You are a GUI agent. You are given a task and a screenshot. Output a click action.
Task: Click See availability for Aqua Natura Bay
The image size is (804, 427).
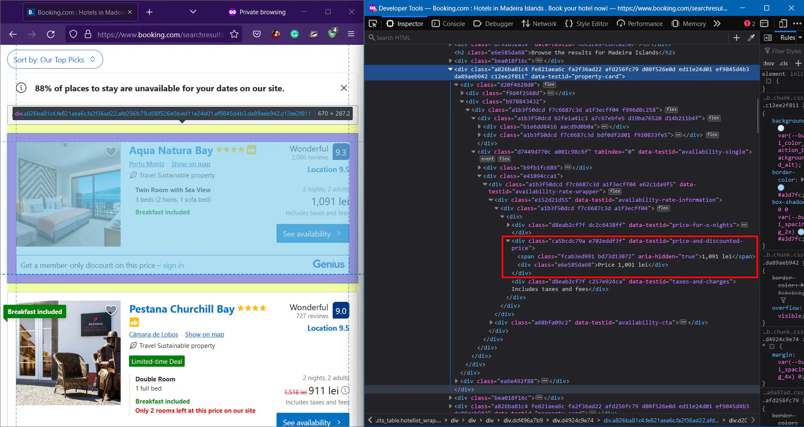[x=313, y=234]
